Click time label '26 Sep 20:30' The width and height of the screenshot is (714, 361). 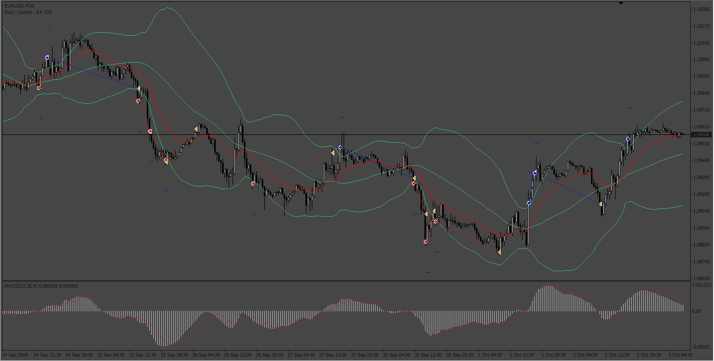269,355
